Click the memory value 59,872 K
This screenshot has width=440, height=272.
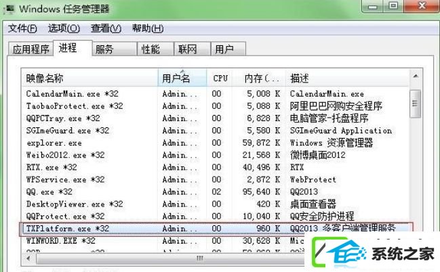pos(261,143)
